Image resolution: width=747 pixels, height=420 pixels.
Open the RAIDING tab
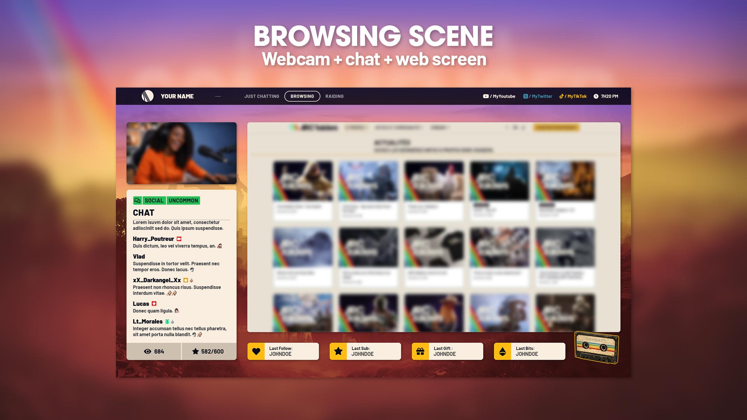tap(334, 96)
